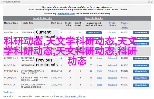This screenshot has height=99, width=154.
Task: Open the Pass decision link for UMMD39-20-2
Action: click(x=100, y=58)
